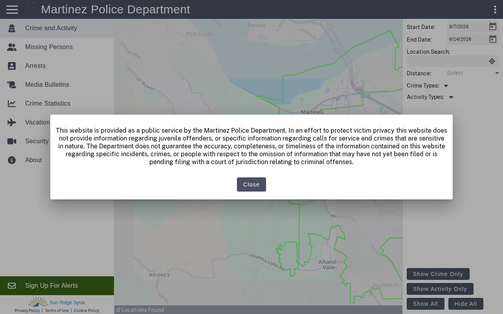Screen dimensions: 503x314
Task: Click the Vacation airplane icon
Action: coord(12,122)
